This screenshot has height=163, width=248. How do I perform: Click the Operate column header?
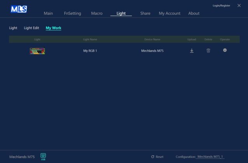point(225,39)
